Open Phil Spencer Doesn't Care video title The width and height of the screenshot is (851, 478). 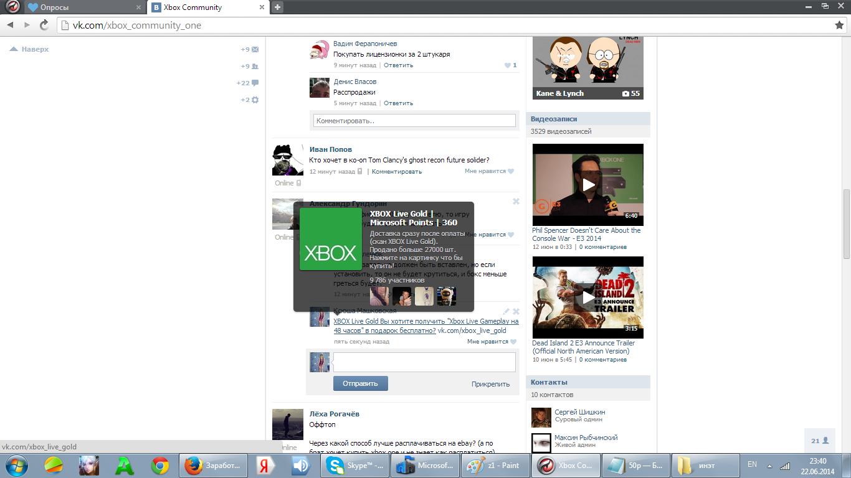pyautogui.click(x=586, y=235)
